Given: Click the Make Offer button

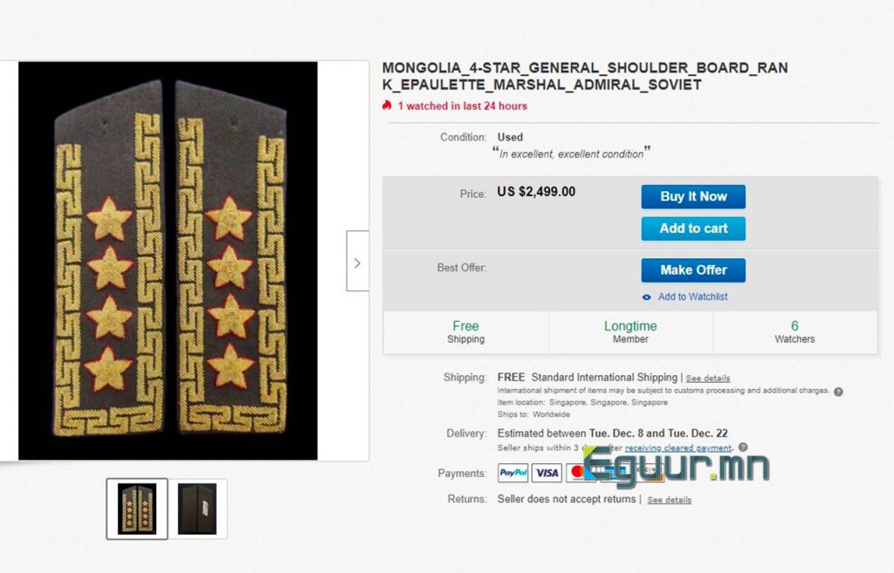Looking at the screenshot, I should coord(692,270).
